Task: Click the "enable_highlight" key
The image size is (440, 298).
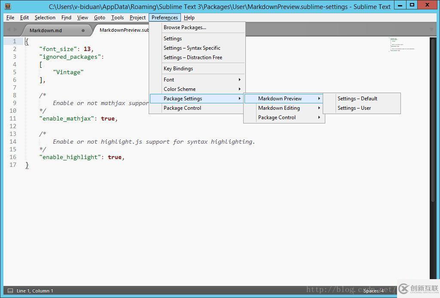Action: (70, 157)
